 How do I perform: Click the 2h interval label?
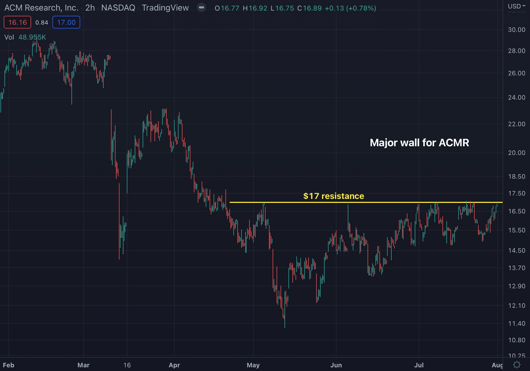(x=90, y=8)
